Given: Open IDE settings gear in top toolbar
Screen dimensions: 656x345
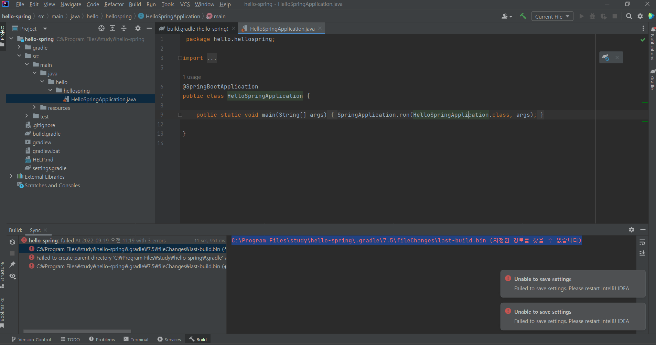Looking at the screenshot, I should 640,16.
